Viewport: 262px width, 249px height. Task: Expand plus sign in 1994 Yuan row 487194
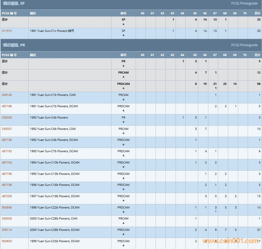click(123, 167)
